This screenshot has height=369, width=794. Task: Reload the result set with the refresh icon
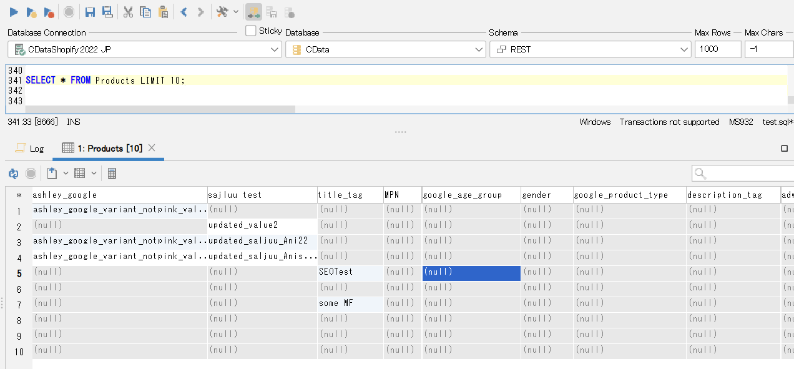tap(13, 174)
